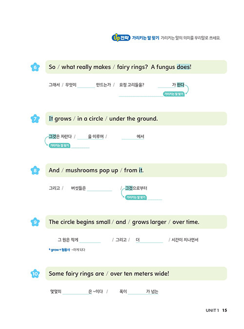Click the sentence 'Some fairy rings are' box
The height and width of the screenshot is (329, 244).
[x=136, y=274]
